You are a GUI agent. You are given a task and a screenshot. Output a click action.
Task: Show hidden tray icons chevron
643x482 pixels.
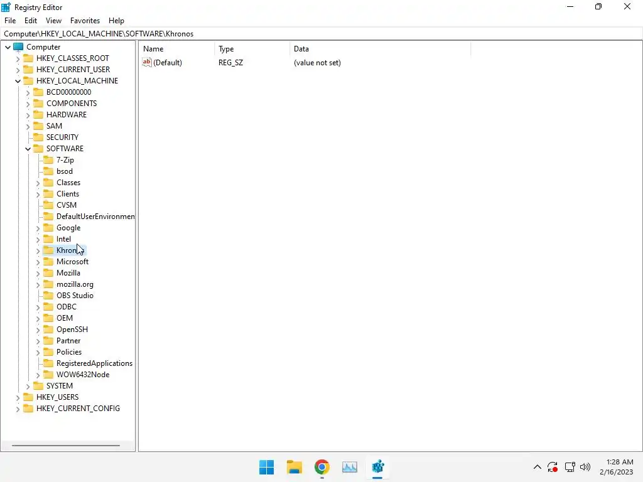coord(538,467)
